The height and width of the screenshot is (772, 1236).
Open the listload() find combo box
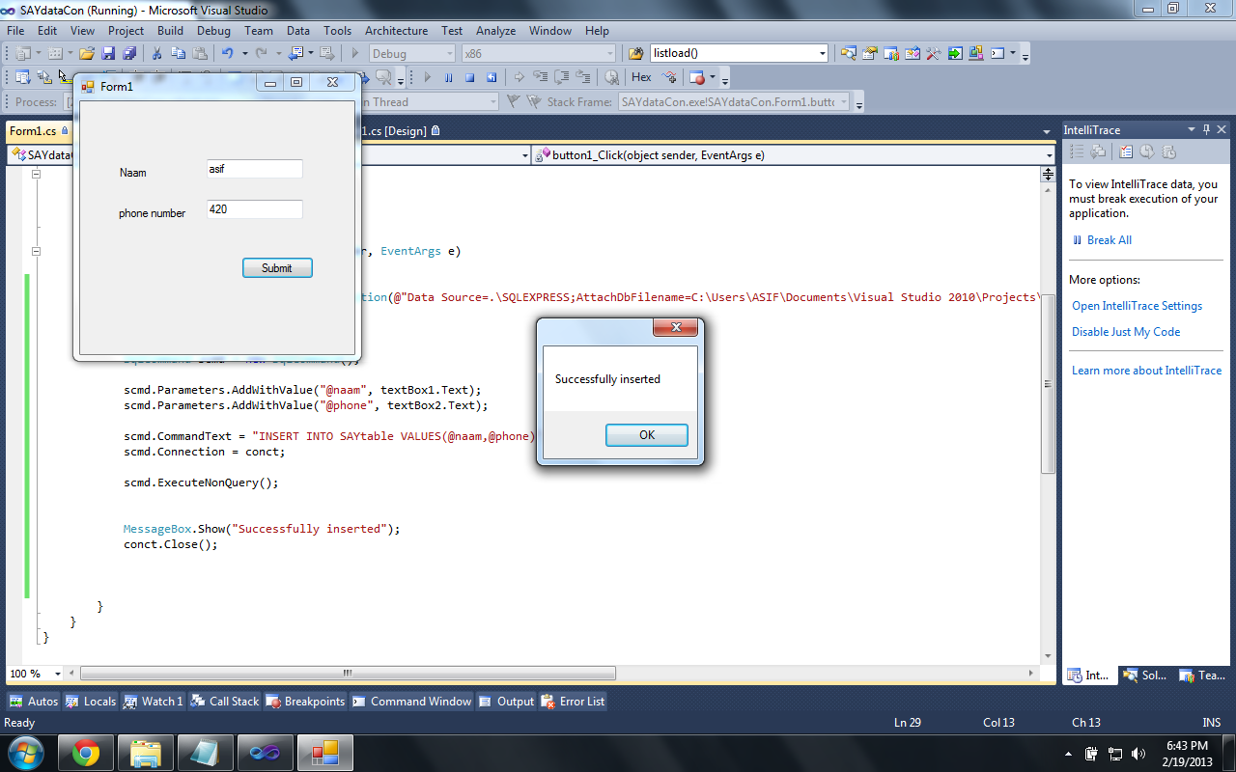[739, 54]
